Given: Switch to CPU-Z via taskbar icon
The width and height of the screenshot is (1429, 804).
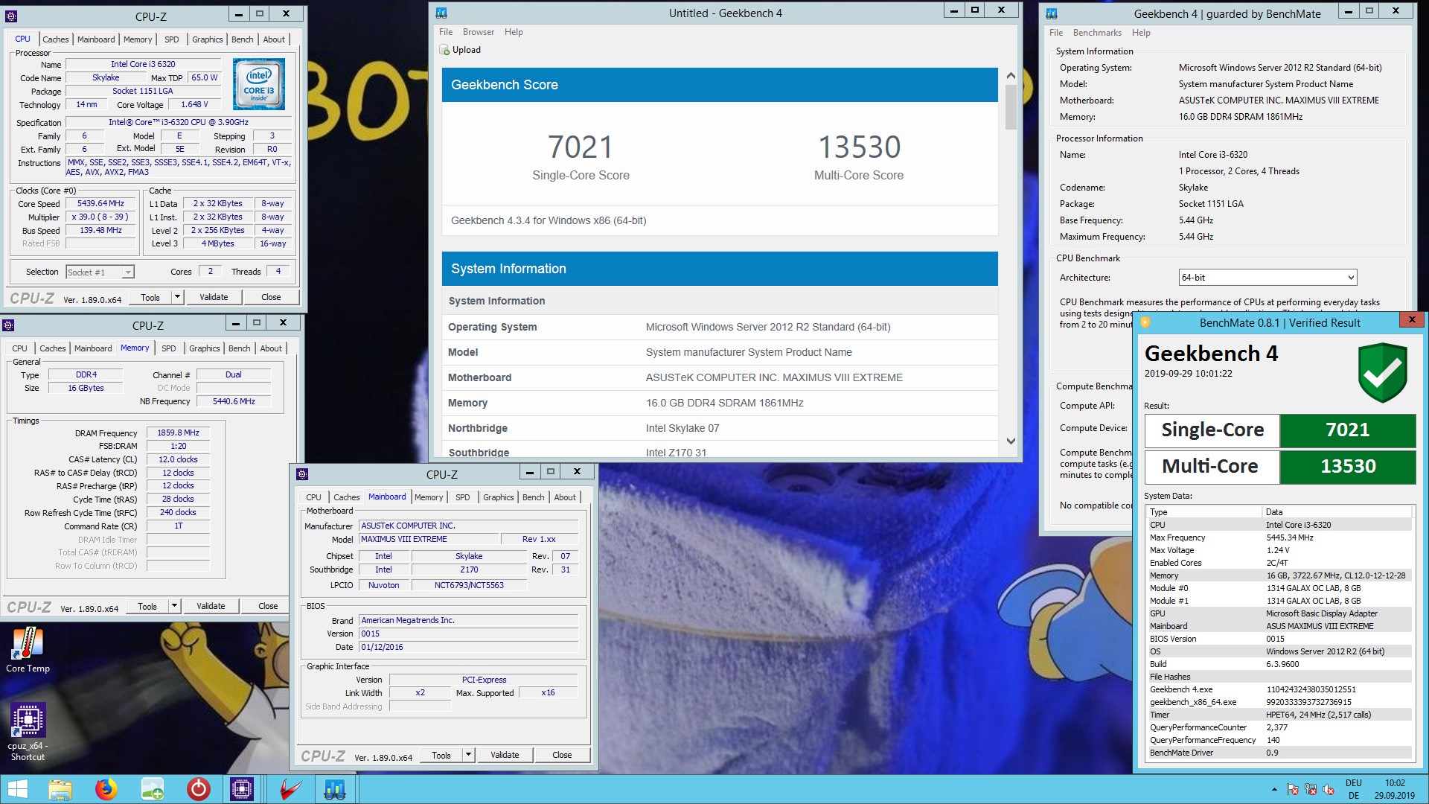Looking at the screenshot, I should pos(242,789).
